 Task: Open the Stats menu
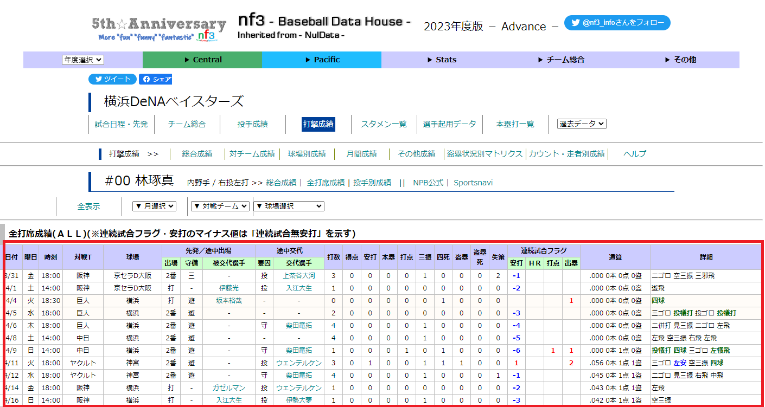pyautogui.click(x=441, y=60)
